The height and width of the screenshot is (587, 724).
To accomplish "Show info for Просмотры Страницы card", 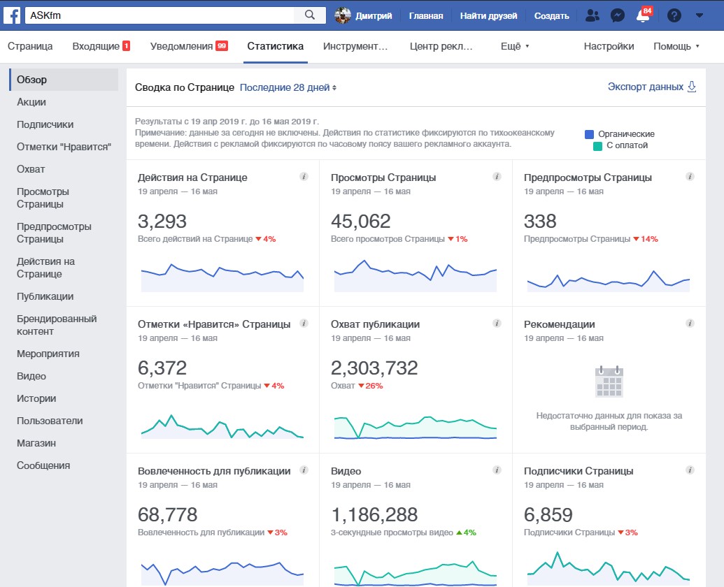I will click(497, 177).
